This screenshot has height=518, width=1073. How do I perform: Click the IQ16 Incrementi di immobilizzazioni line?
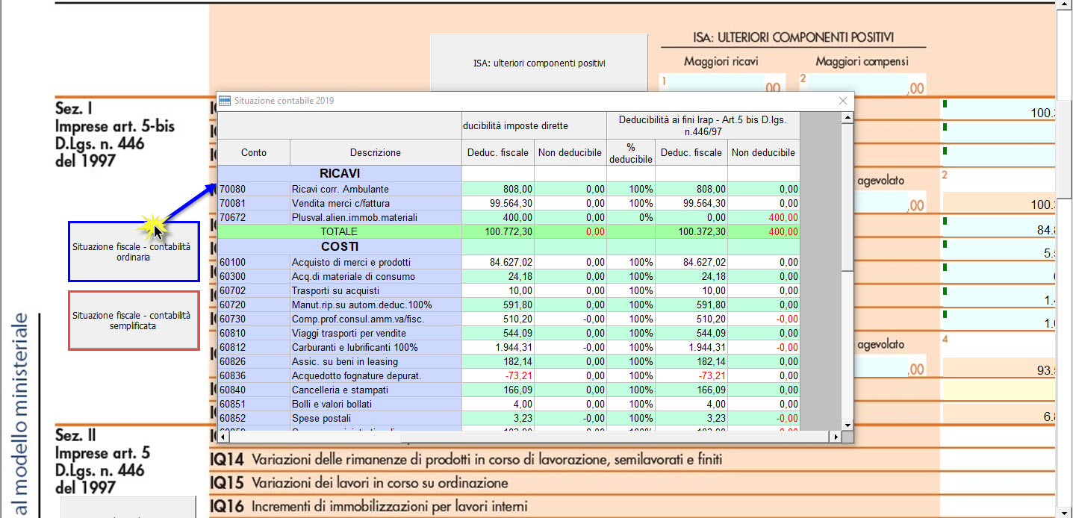[369, 508]
